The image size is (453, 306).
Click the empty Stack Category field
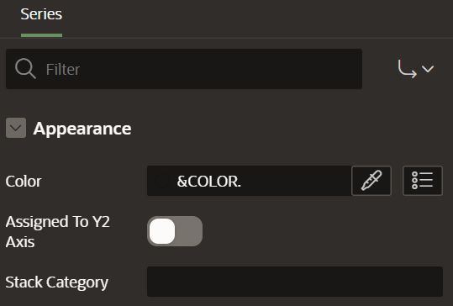click(295, 282)
